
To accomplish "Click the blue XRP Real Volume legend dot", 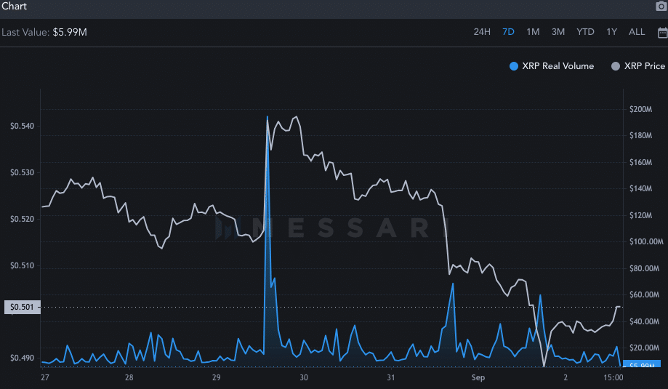I will [514, 66].
